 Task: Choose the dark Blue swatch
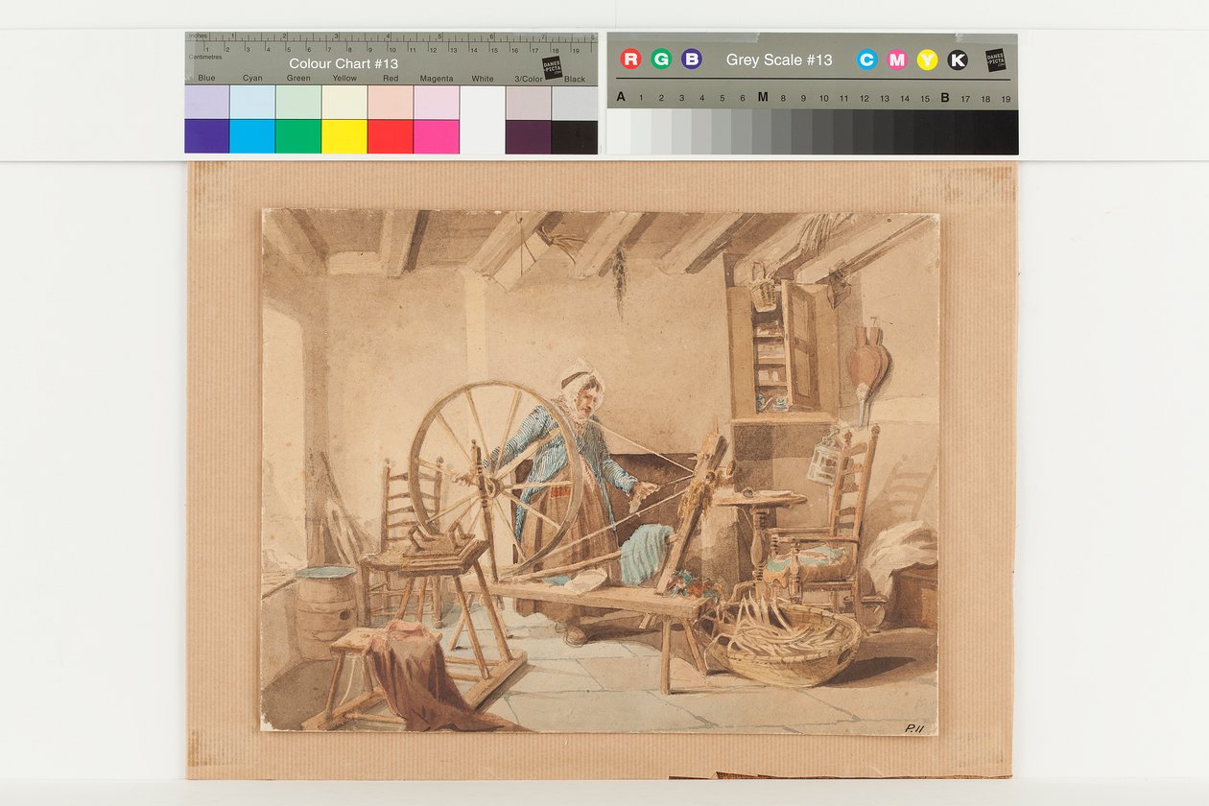pyautogui.click(x=206, y=136)
